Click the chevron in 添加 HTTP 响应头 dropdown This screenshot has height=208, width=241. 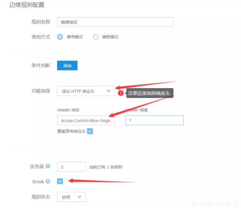tap(108, 91)
